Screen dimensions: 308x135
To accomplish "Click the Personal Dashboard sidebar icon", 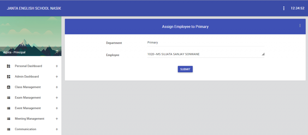I will click(8, 66).
